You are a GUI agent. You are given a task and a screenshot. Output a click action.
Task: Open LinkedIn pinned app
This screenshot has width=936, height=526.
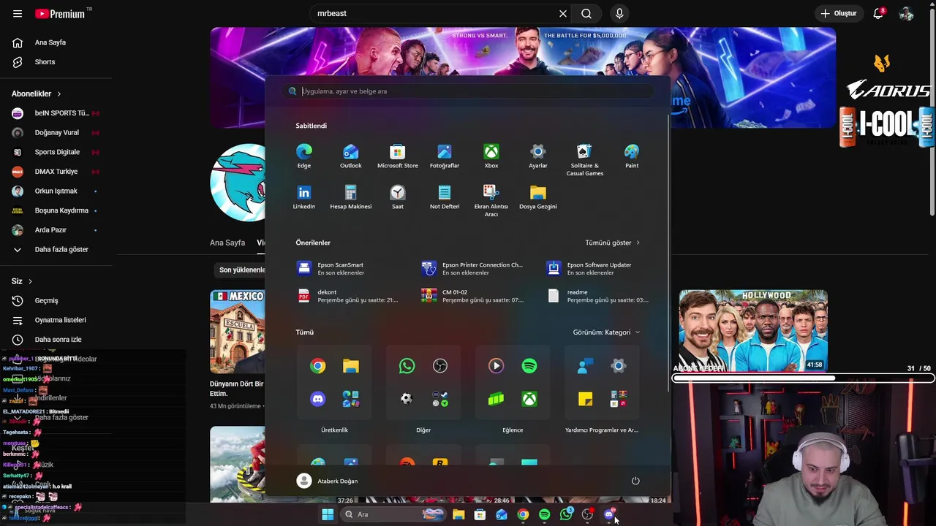point(304,197)
